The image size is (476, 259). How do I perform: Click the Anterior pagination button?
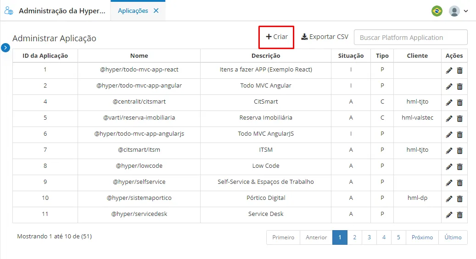[x=316, y=237]
